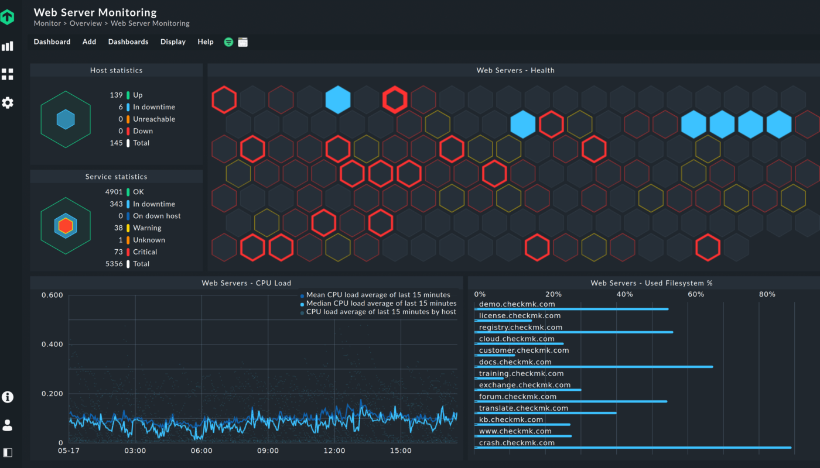Click the forum.checkmk.com filesystem label
The height and width of the screenshot is (468, 820).
(x=518, y=397)
